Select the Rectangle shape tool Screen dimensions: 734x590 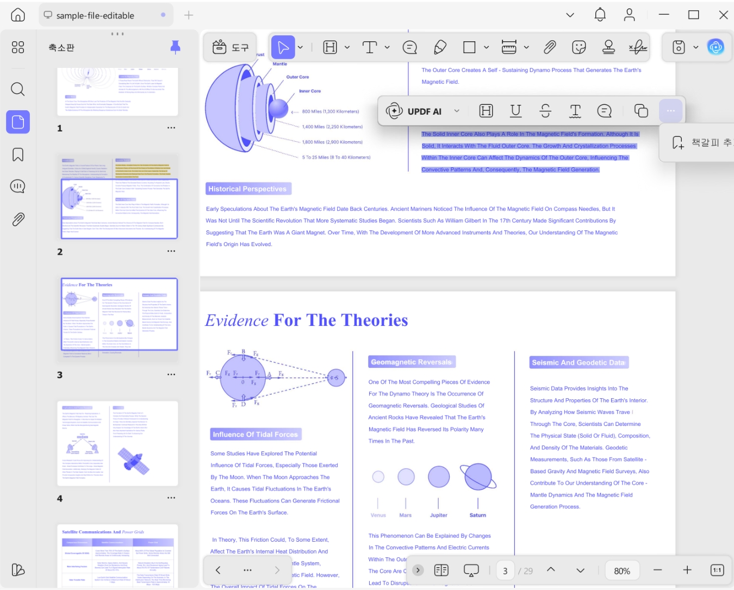click(469, 48)
